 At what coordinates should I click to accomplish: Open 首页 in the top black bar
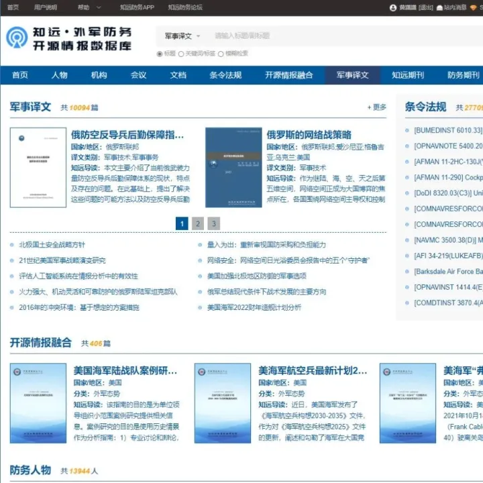coord(13,7)
